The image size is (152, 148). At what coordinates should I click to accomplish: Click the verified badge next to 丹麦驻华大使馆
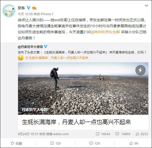pyautogui.click(x=46, y=47)
